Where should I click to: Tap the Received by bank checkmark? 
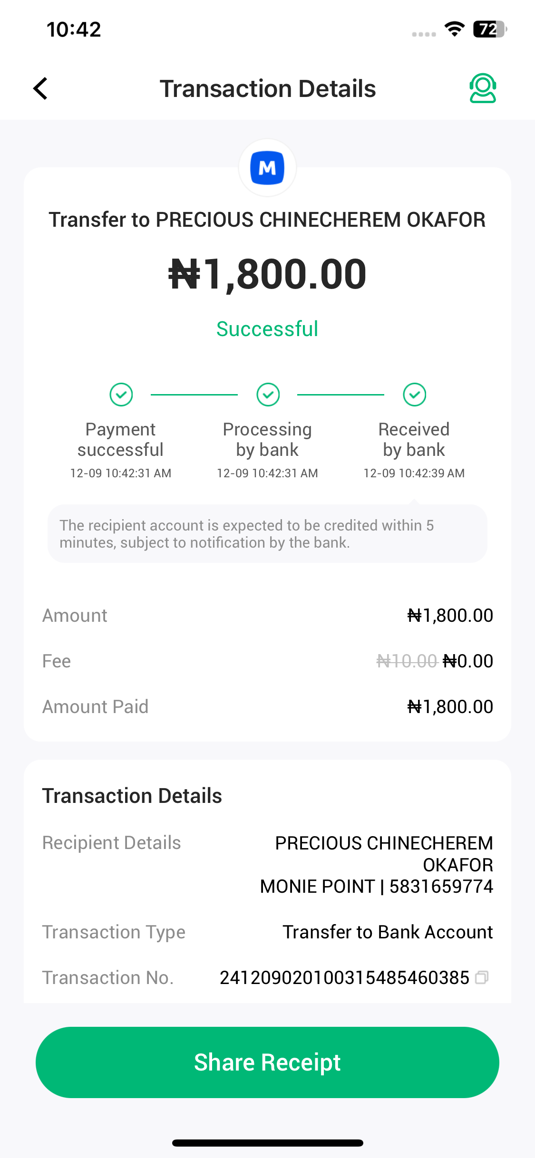[x=415, y=395]
